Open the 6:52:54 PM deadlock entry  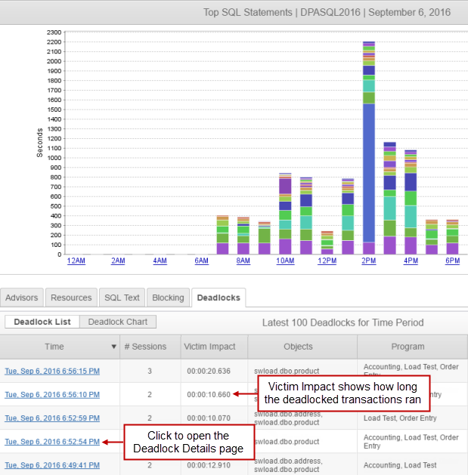tap(52, 442)
